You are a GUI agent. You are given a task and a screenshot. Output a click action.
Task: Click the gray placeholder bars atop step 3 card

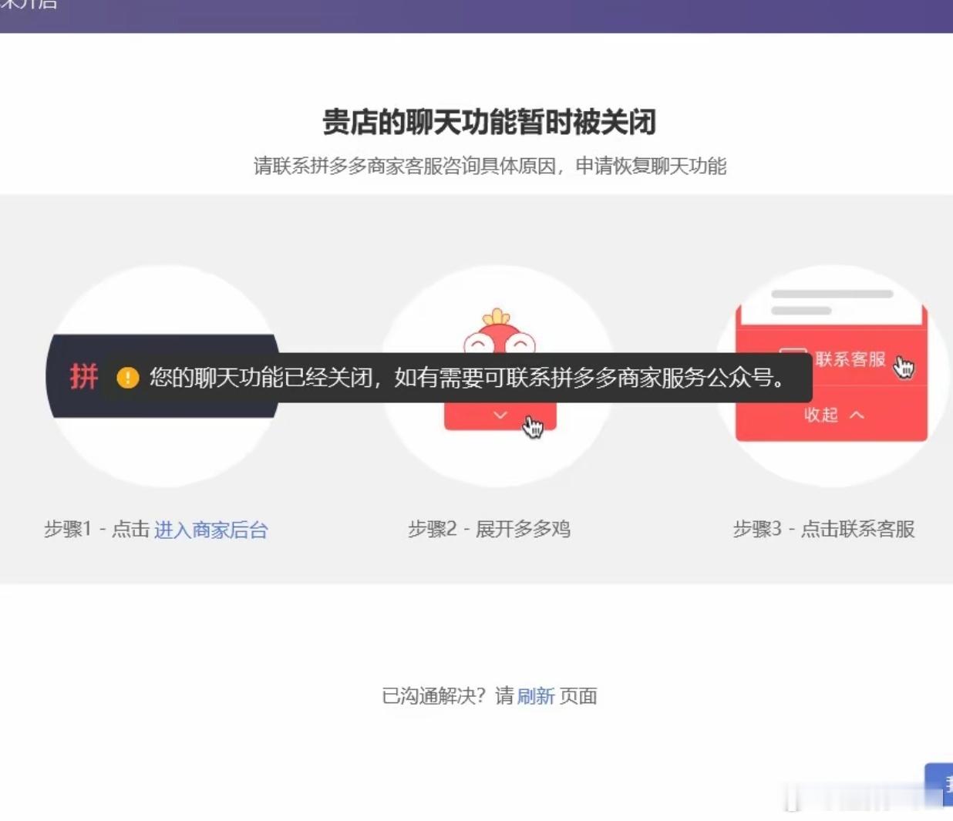(x=831, y=295)
